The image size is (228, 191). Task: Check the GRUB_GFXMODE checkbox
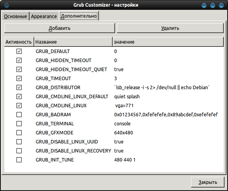click(x=19, y=132)
